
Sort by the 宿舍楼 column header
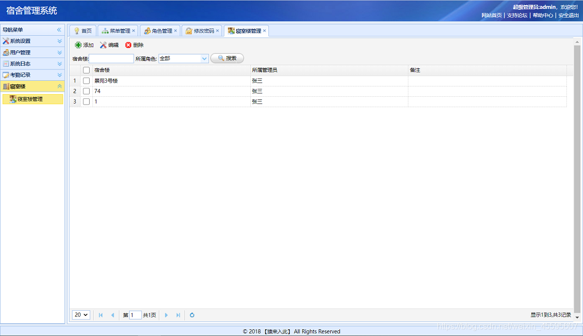point(172,70)
